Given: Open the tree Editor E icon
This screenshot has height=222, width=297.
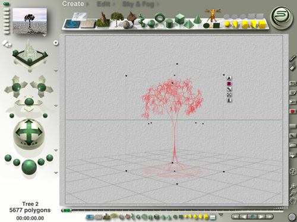Looking at the screenshot, I should tap(229, 100).
